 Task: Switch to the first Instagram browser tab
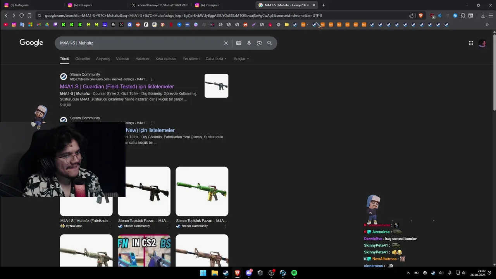click(x=32, y=5)
